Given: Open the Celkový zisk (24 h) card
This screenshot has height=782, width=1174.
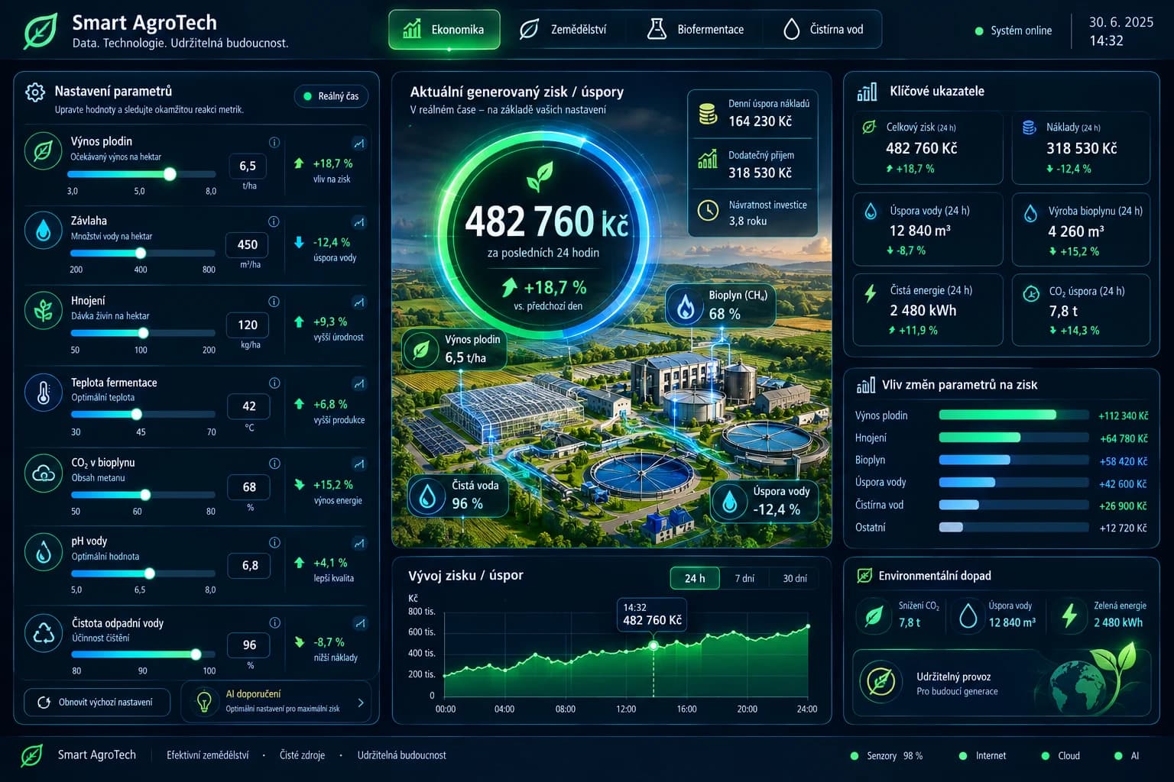Looking at the screenshot, I should coord(927,147).
